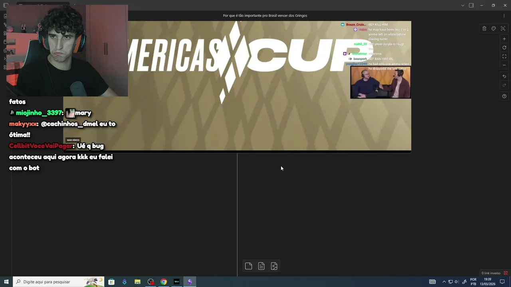Show hidden system tray icons
511x287 pixels.
tap(444, 282)
